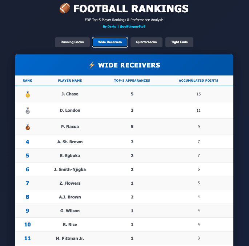Click the football emoji in the title

[x=64, y=8]
